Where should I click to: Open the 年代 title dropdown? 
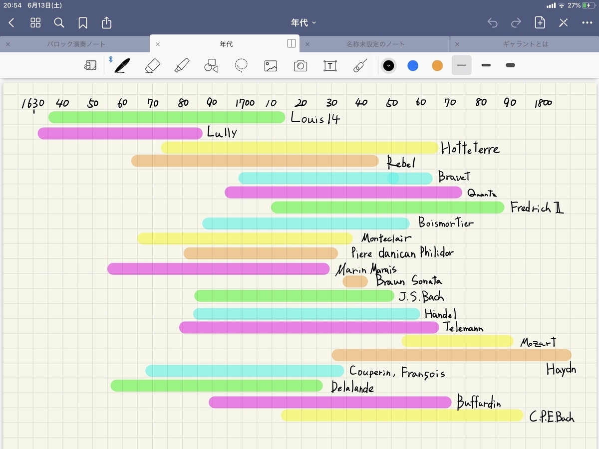point(303,23)
